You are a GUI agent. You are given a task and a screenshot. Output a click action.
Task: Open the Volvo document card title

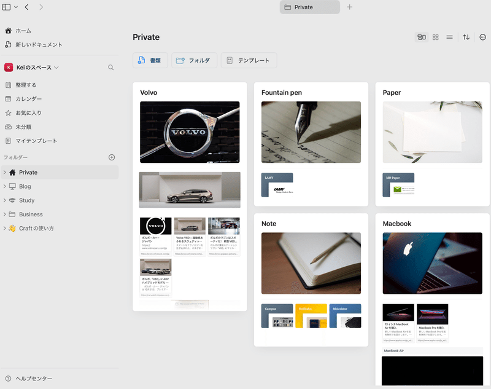[x=149, y=92]
